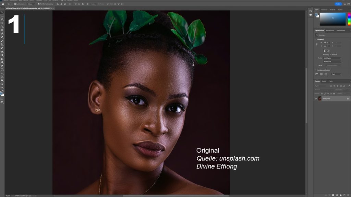
Task: Switch to the Pfade tab
Action: click(331, 81)
